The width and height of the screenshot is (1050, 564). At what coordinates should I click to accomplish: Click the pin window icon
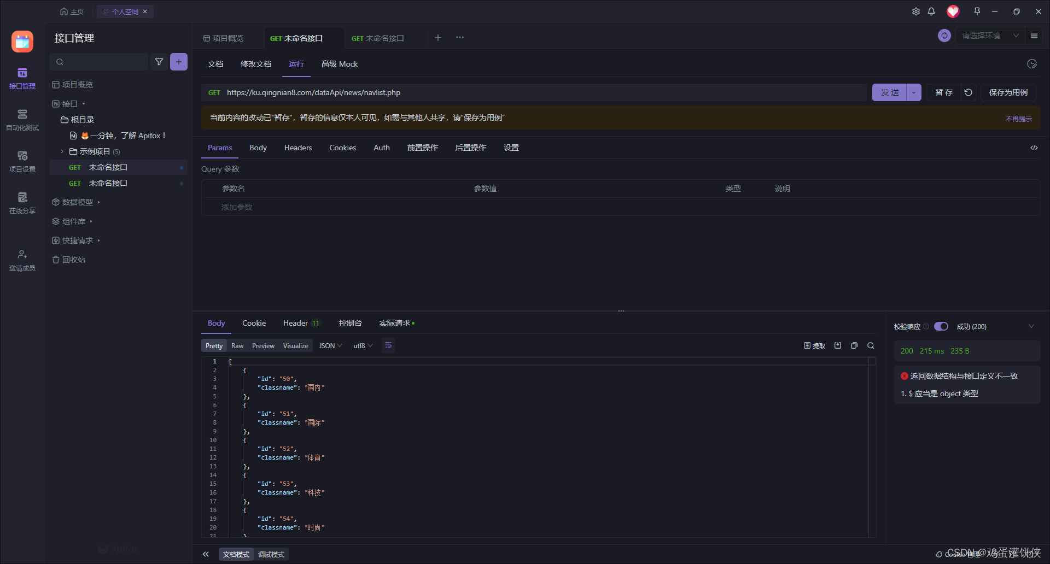coord(977,11)
